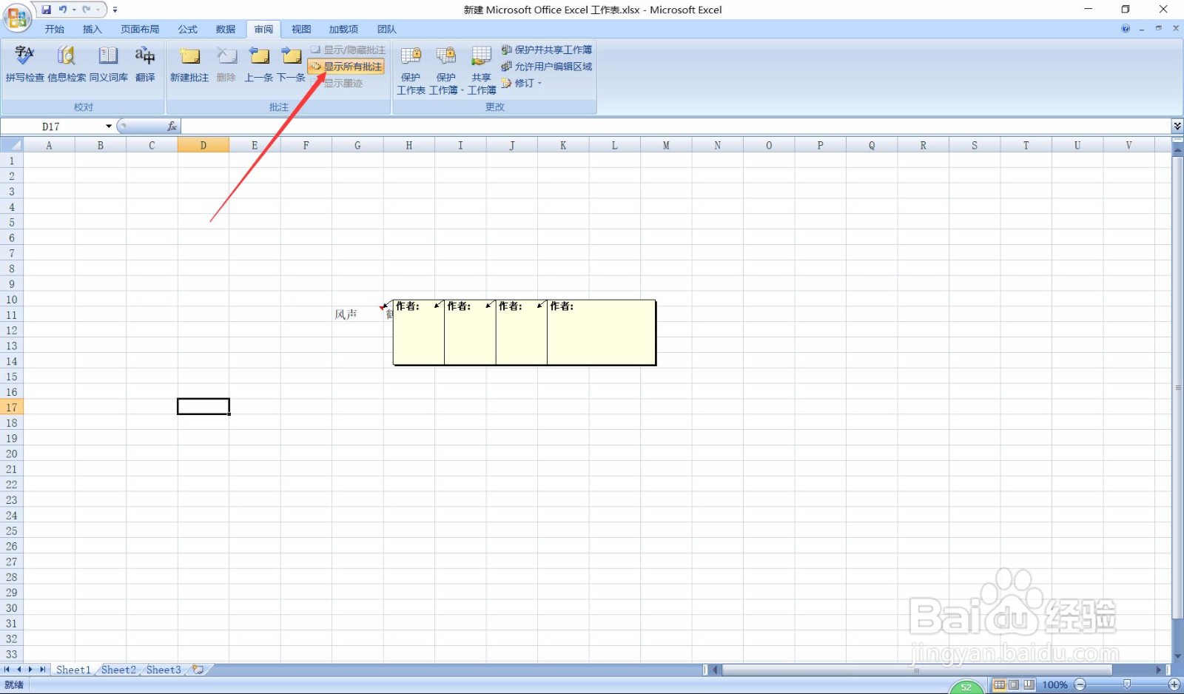Click the Name Box showing D17
1184x694 pixels.
52,127
